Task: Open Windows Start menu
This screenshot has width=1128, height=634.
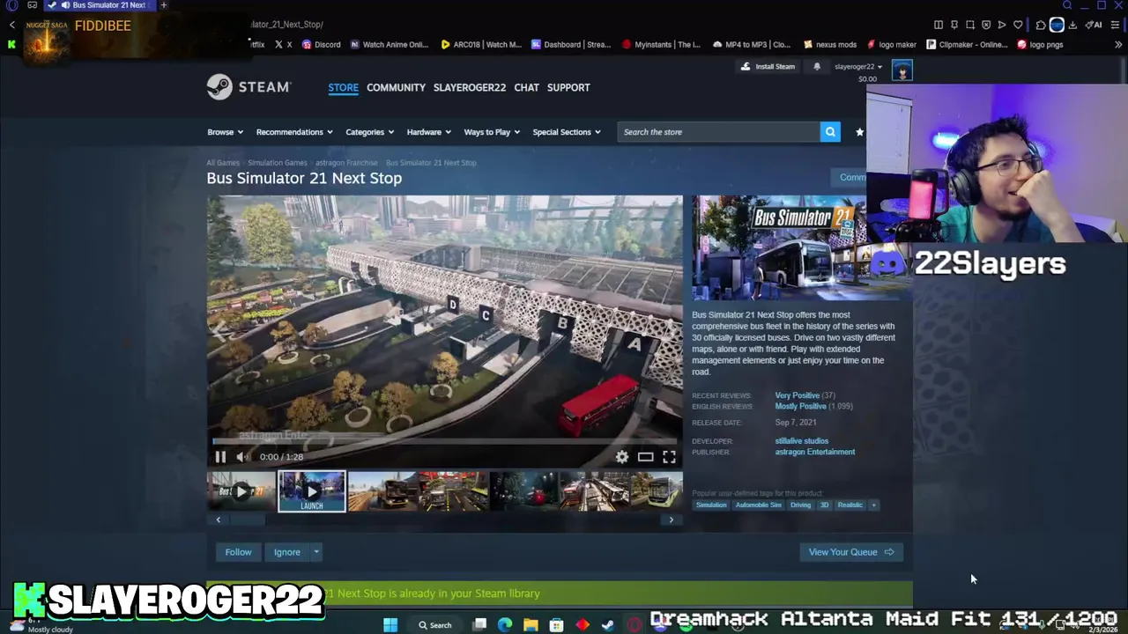Action: point(390,625)
